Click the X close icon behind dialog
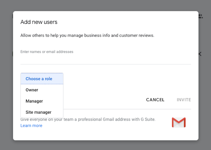Screen dimensions: 211x150 point(200,54)
